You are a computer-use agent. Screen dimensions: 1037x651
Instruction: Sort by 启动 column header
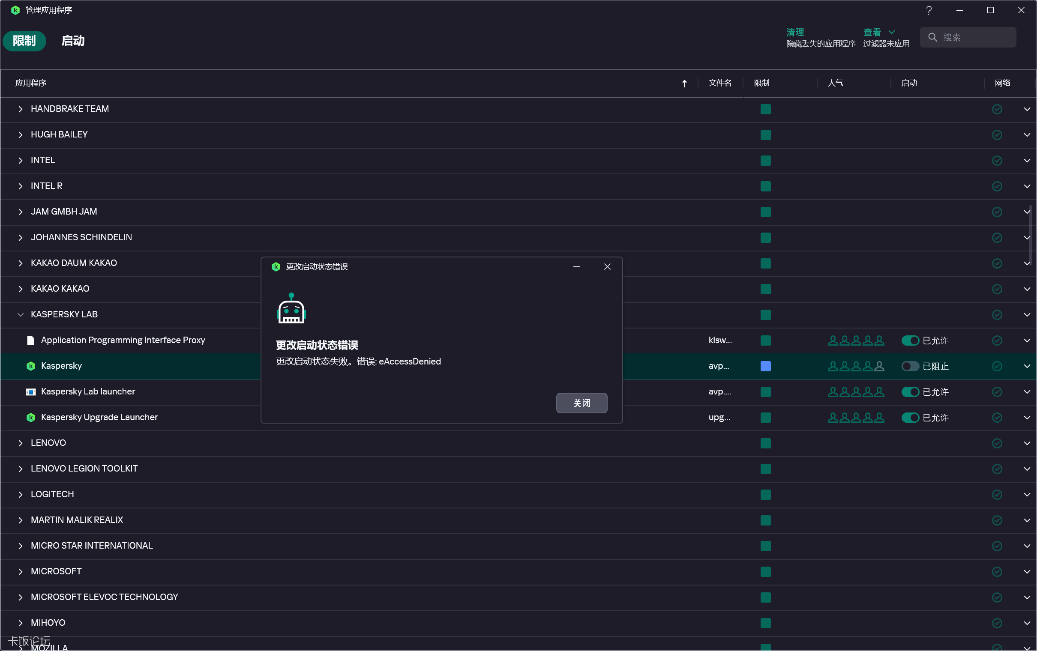click(909, 83)
